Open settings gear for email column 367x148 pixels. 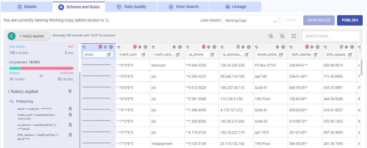tap(111, 47)
